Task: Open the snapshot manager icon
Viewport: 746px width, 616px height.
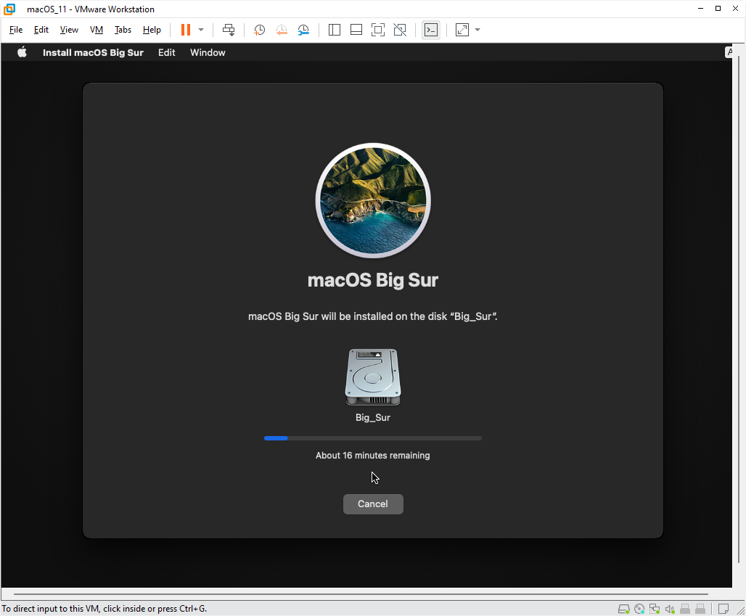Action: [x=303, y=30]
